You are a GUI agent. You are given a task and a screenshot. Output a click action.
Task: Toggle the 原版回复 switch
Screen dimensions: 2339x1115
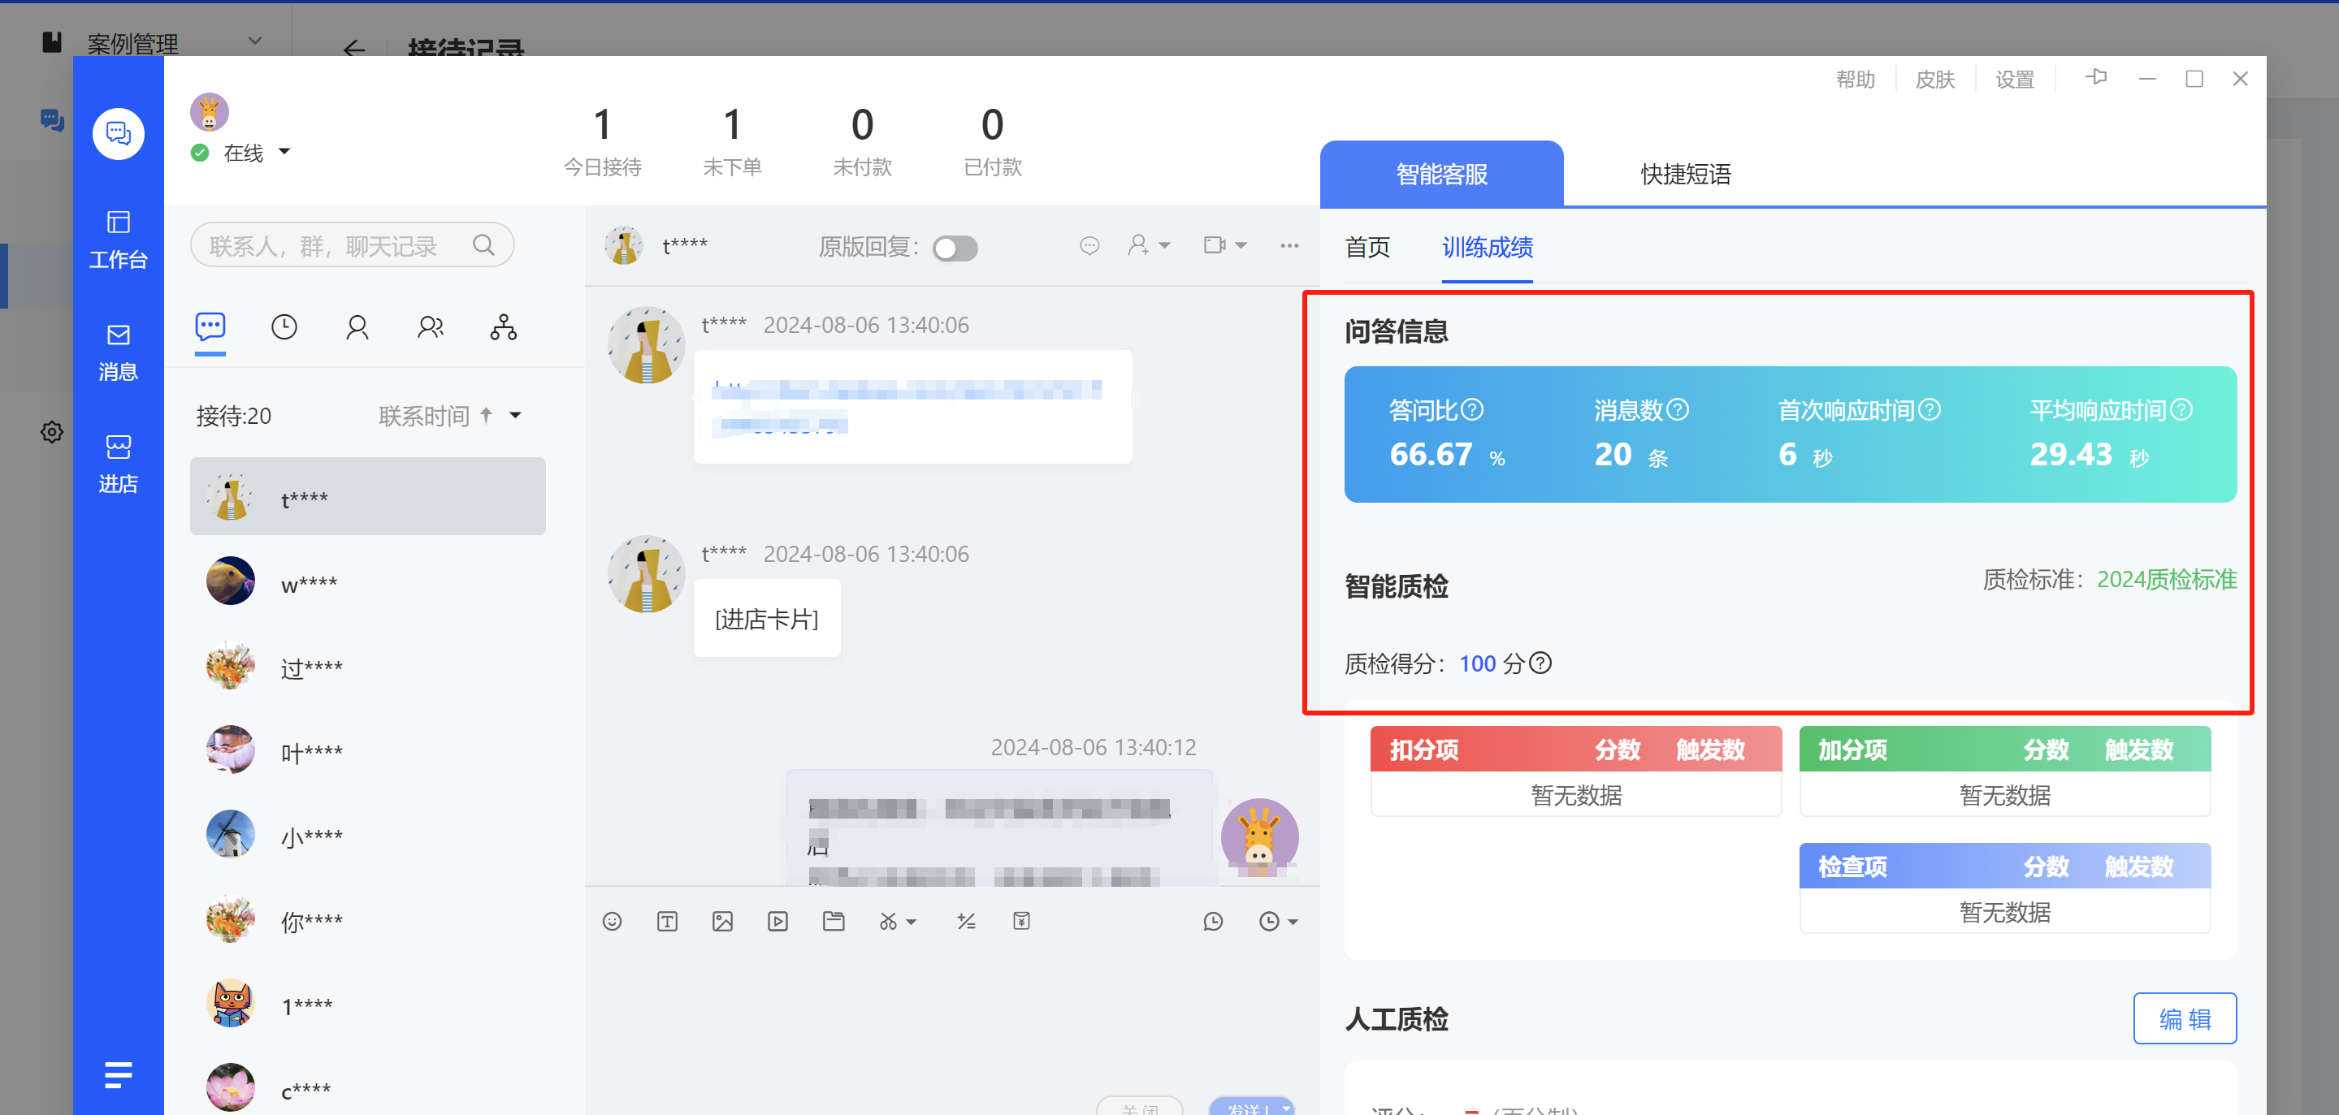click(x=955, y=248)
